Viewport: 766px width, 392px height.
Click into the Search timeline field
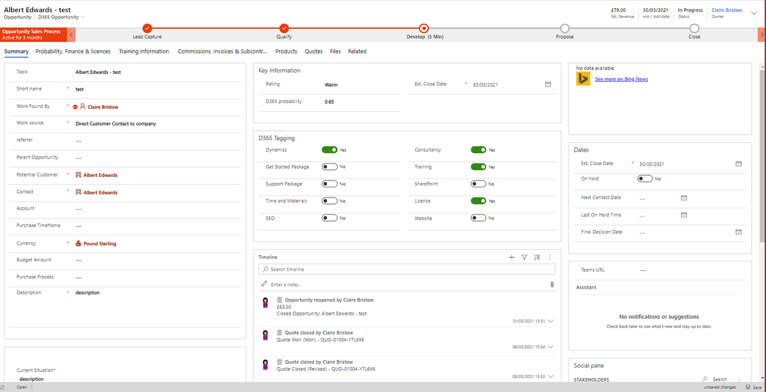407,270
